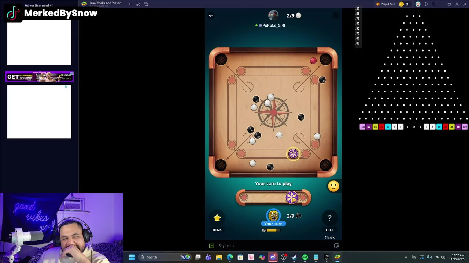Open Epic Games Launcher on taskbar
The image size is (469, 263).
click(x=326, y=257)
